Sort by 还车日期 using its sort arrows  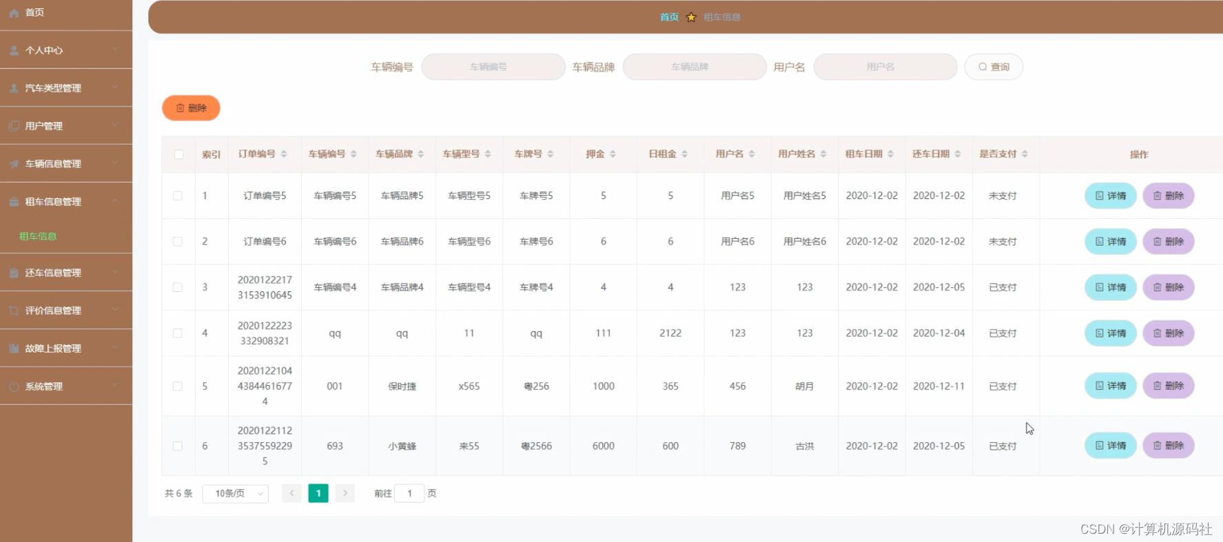(958, 154)
